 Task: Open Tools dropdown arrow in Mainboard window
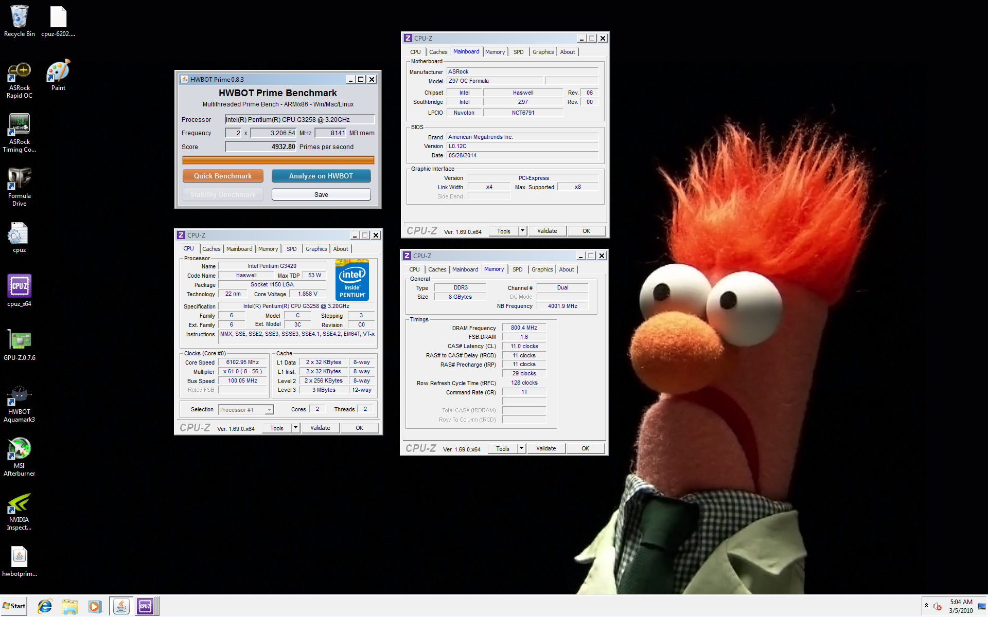point(522,231)
